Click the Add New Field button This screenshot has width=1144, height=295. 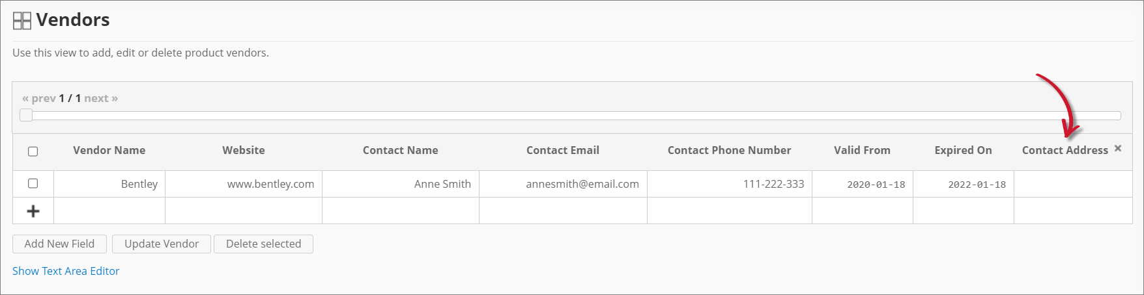(x=59, y=244)
